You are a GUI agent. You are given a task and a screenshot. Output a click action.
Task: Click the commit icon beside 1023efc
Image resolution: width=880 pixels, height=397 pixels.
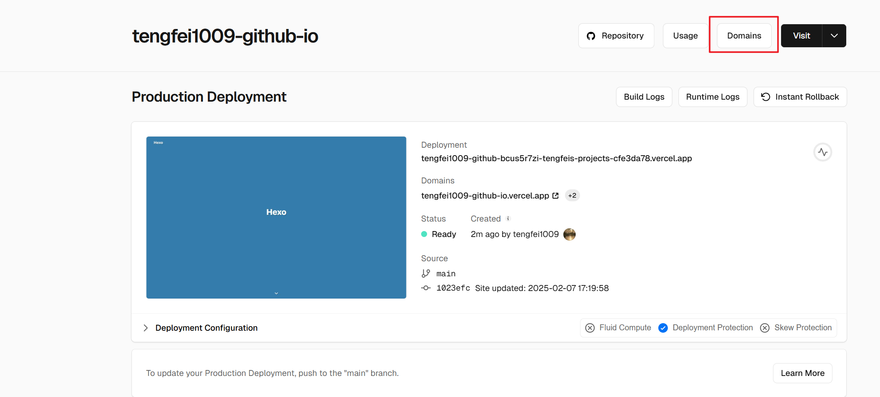[x=426, y=288]
